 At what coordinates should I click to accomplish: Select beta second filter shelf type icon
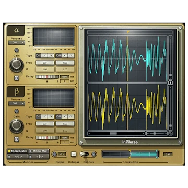coord(64,116)
